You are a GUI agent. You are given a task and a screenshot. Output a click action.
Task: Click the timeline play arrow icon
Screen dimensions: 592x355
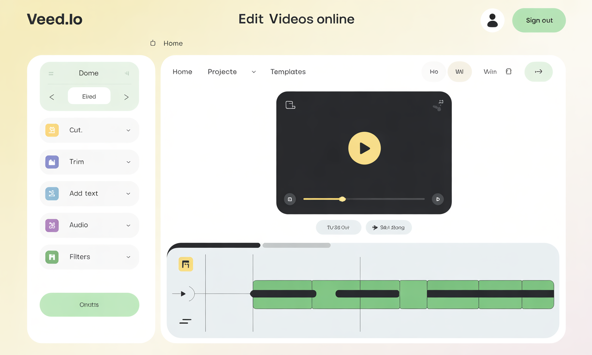[183, 294]
